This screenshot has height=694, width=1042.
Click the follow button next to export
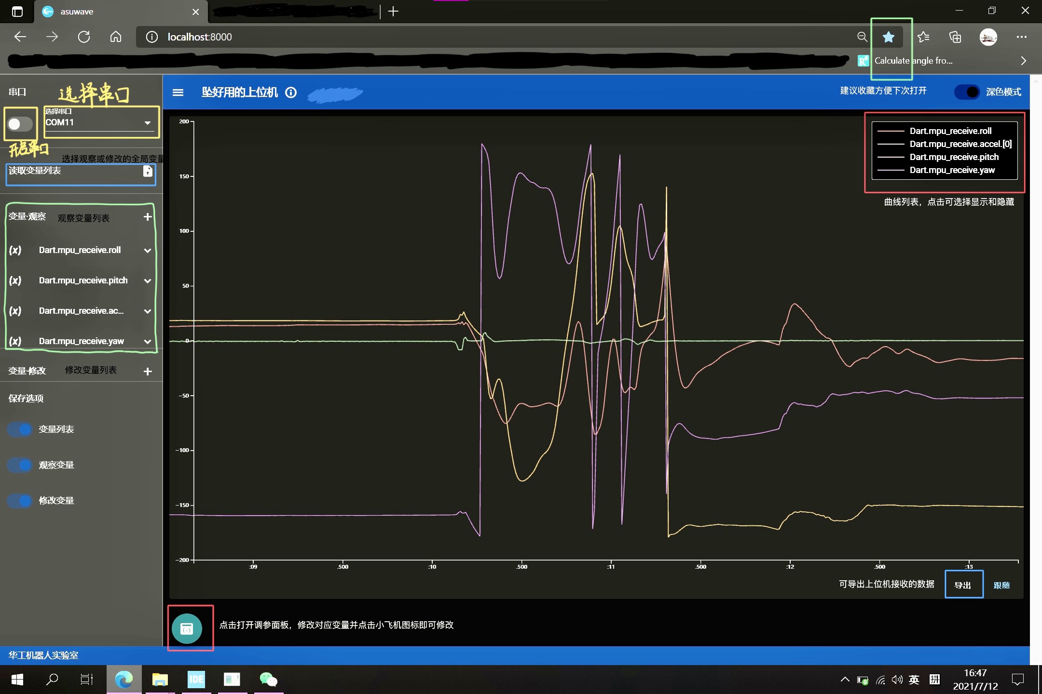tap(1001, 585)
